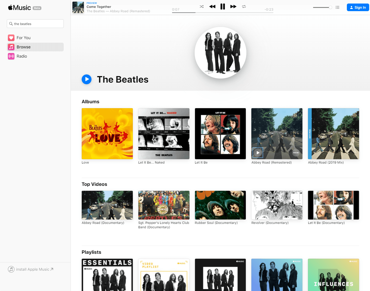Click the now playing album artwork
This screenshot has width=370, height=291.
pyautogui.click(x=78, y=7)
